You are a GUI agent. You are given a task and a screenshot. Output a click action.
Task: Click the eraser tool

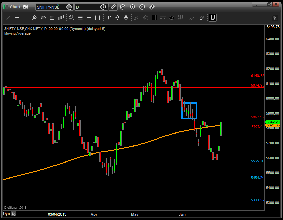click(x=202, y=18)
